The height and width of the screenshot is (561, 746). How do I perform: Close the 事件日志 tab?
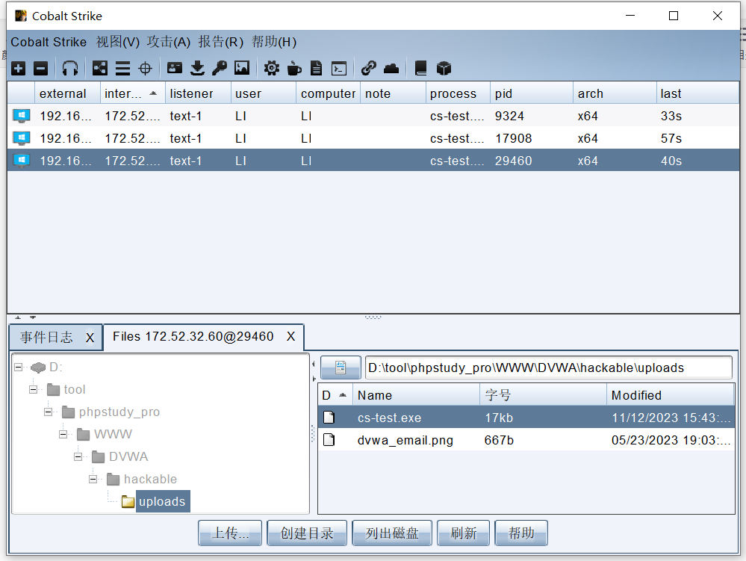click(x=90, y=338)
